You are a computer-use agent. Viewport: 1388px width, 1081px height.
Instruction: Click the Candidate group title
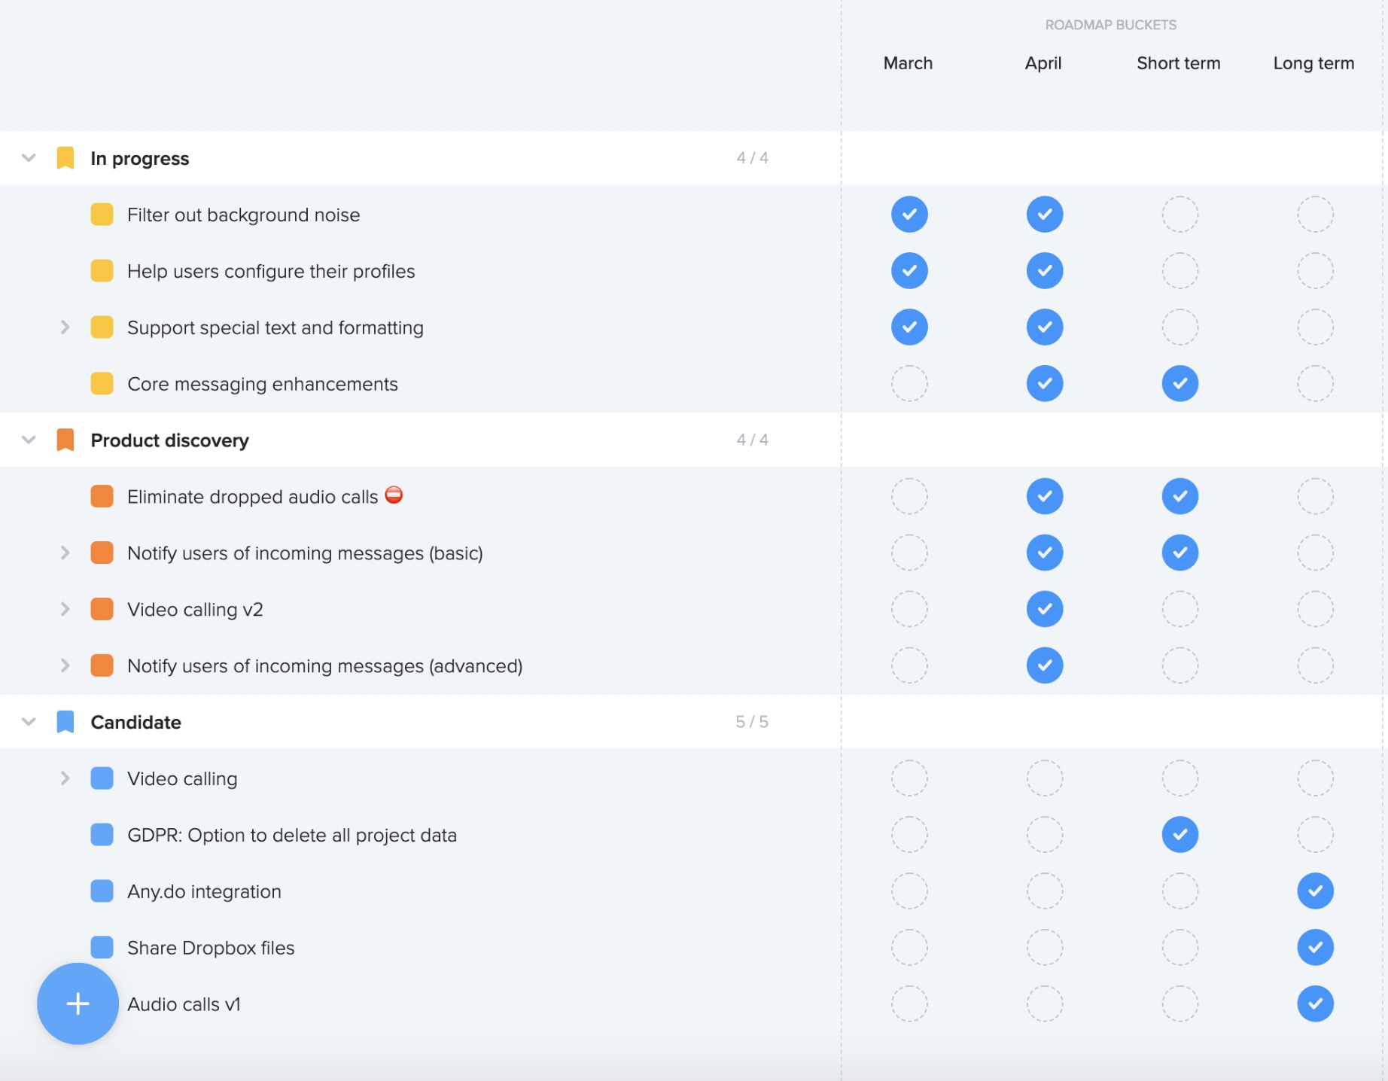coord(136,723)
